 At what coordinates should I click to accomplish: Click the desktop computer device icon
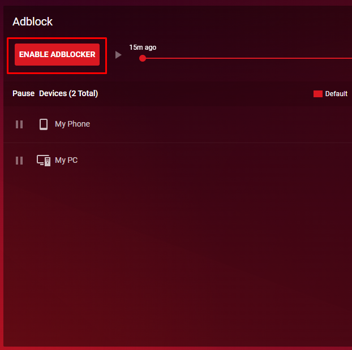pos(44,161)
